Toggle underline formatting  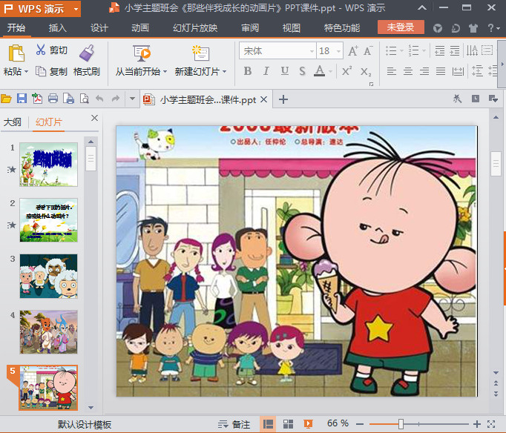(285, 71)
